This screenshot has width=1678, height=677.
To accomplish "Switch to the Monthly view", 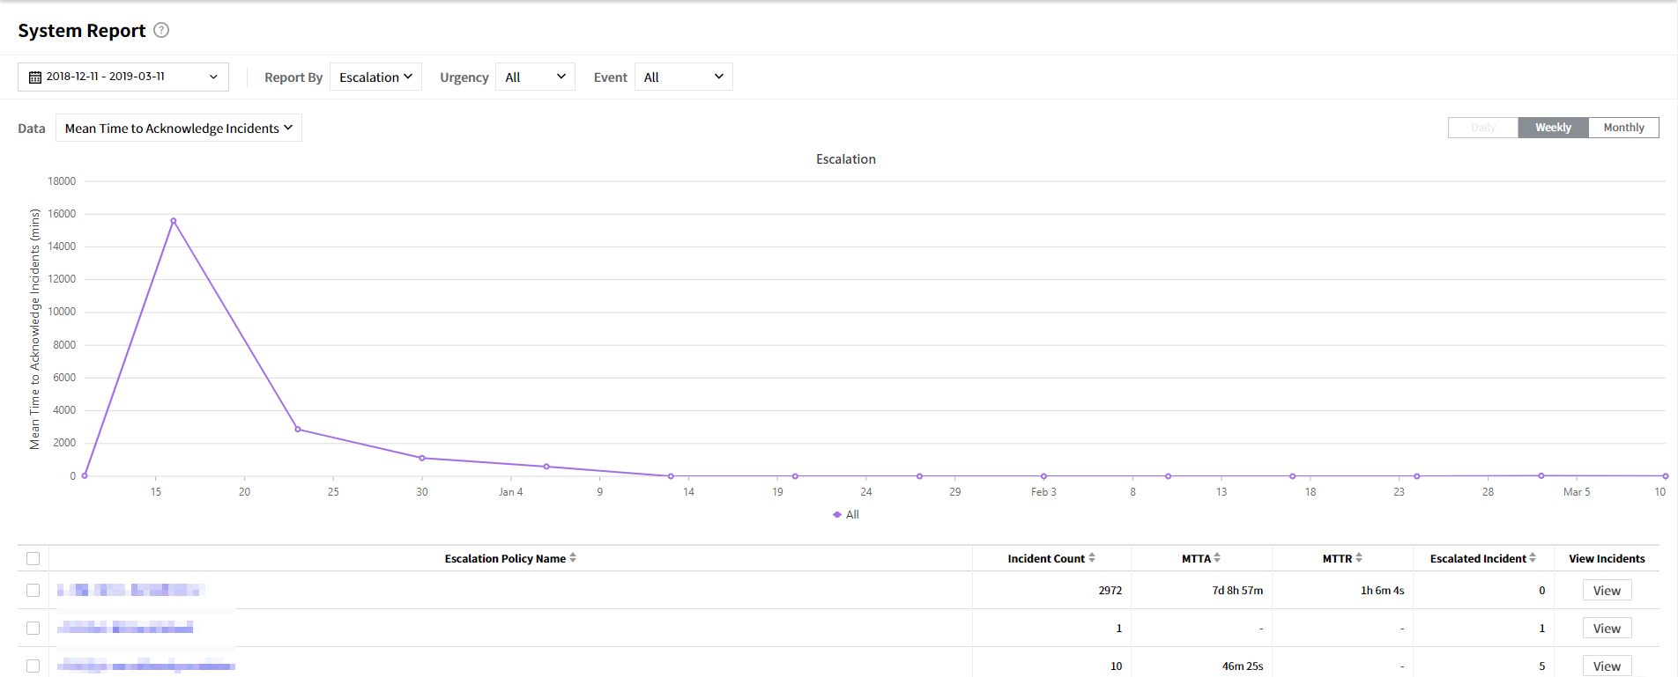I will (1623, 128).
